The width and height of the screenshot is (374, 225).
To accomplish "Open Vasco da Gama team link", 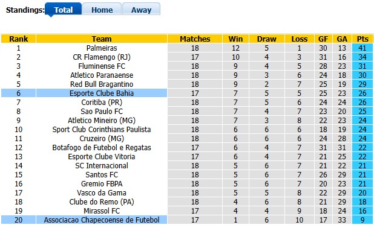I will tap(102, 192).
